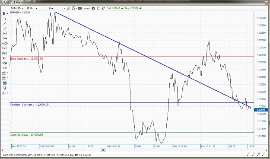Click the highlighted blue chart icon in sidebar
Screen dimensions: 270x159
click(x=5, y=83)
